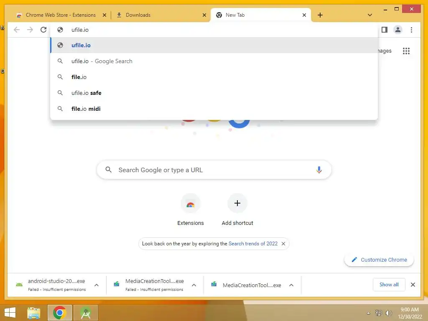Click the browser forward arrow
Viewport: 428px width, 321px height.
[x=30, y=30]
